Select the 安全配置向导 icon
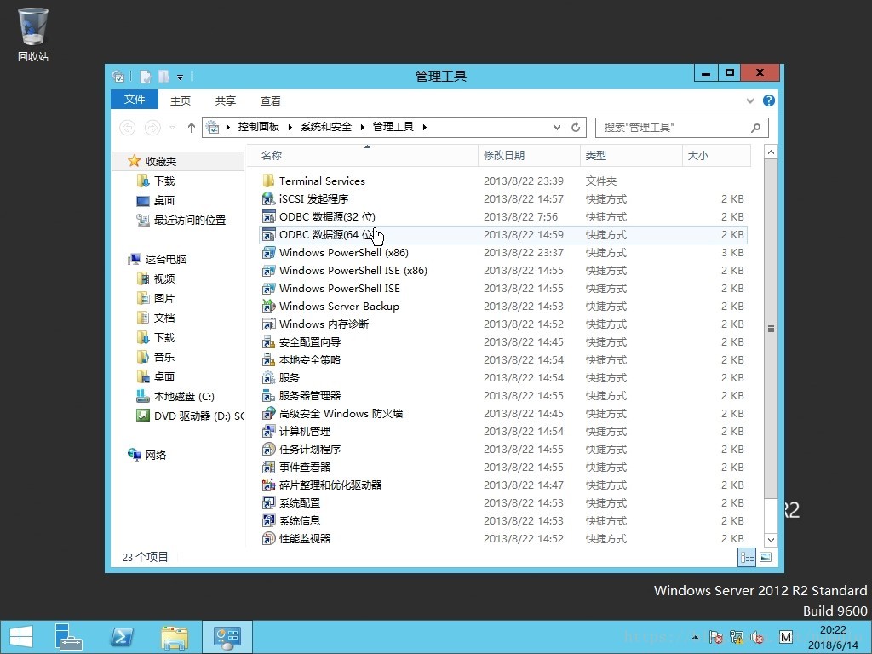 pyautogui.click(x=268, y=341)
